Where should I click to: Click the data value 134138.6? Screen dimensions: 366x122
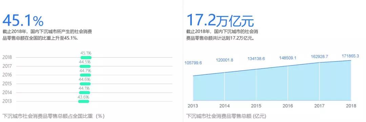pos(256,59)
